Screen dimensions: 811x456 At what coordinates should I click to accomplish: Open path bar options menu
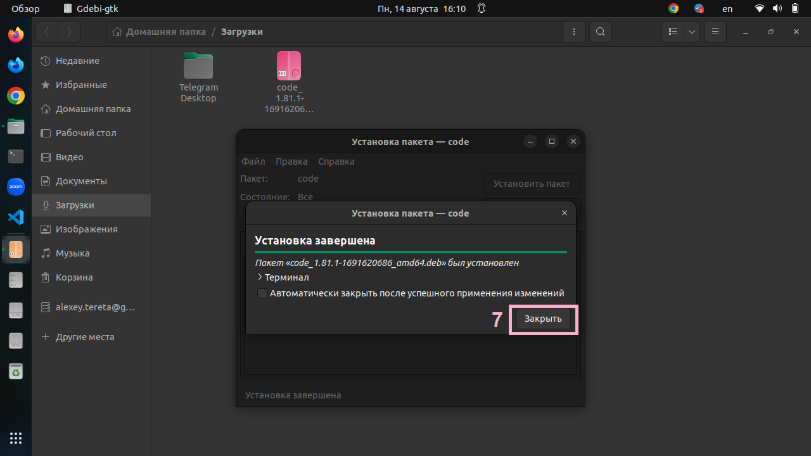[573, 32]
